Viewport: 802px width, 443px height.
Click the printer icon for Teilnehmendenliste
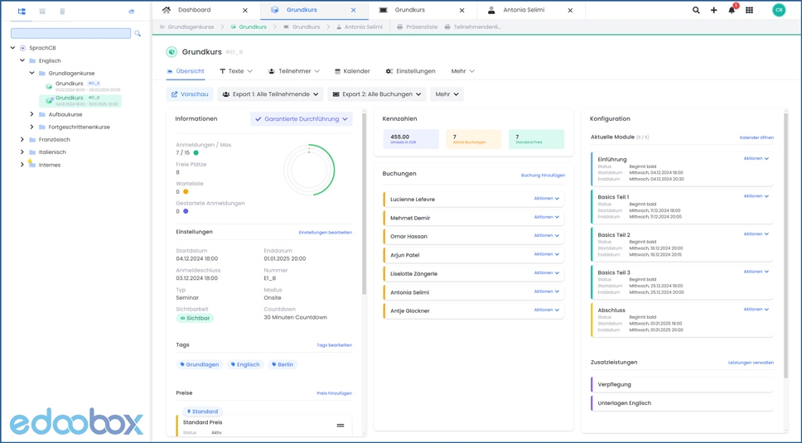point(447,27)
